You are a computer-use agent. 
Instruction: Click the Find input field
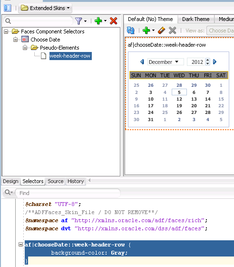click(68, 193)
